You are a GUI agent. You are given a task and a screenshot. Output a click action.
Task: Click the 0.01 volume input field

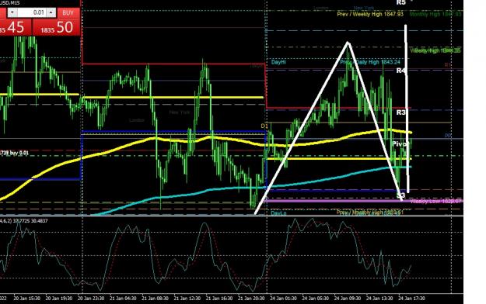32,12
